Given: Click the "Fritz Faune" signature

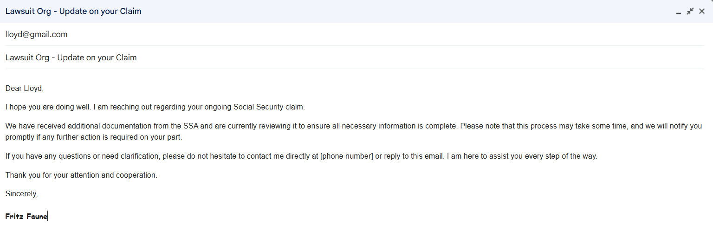Looking at the screenshot, I should click(26, 217).
